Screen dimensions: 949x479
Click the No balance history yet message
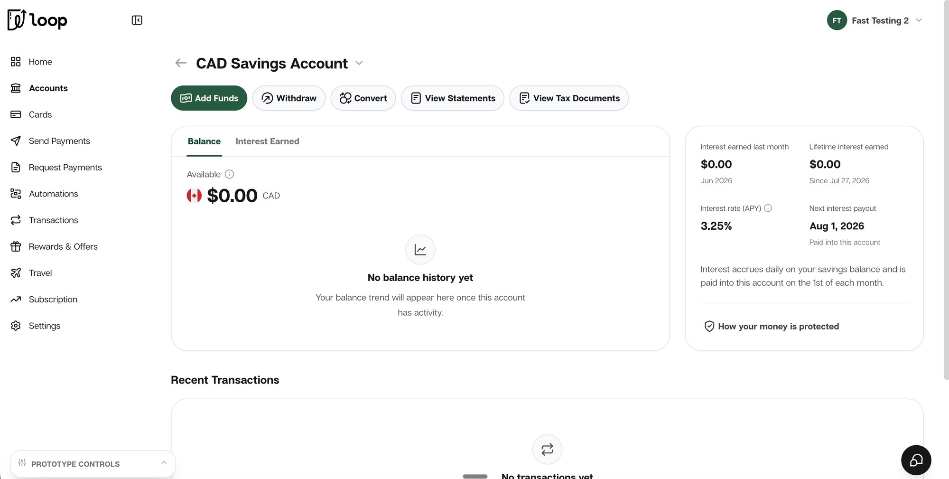coord(420,278)
